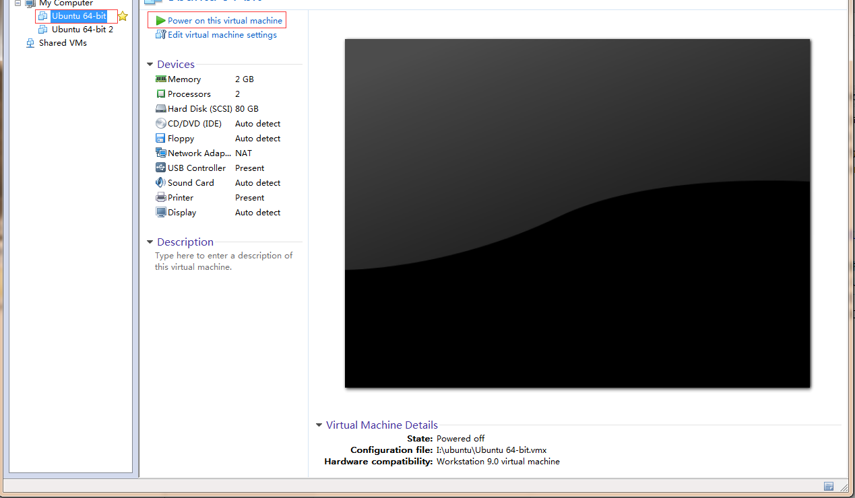Click the Floppy drive icon

pos(160,139)
